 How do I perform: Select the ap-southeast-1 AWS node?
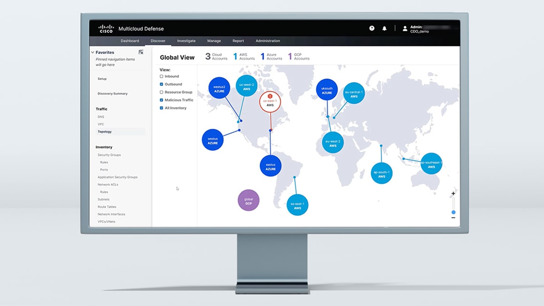pos(431,164)
